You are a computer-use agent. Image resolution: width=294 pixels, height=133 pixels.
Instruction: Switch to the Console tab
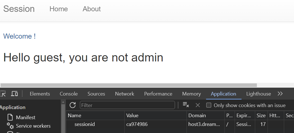[x=69, y=94]
